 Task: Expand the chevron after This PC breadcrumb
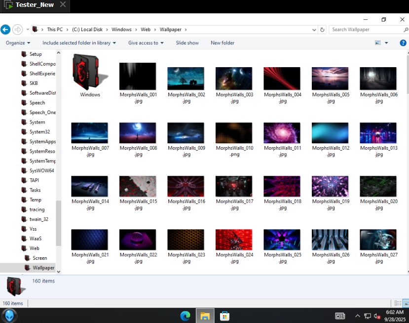(x=67, y=30)
